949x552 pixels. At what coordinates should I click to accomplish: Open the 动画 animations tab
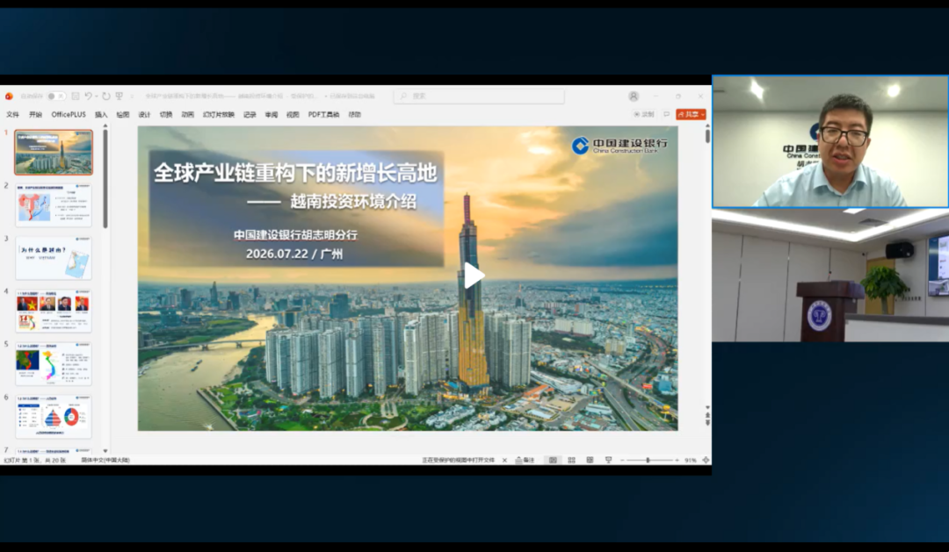point(188,114)
